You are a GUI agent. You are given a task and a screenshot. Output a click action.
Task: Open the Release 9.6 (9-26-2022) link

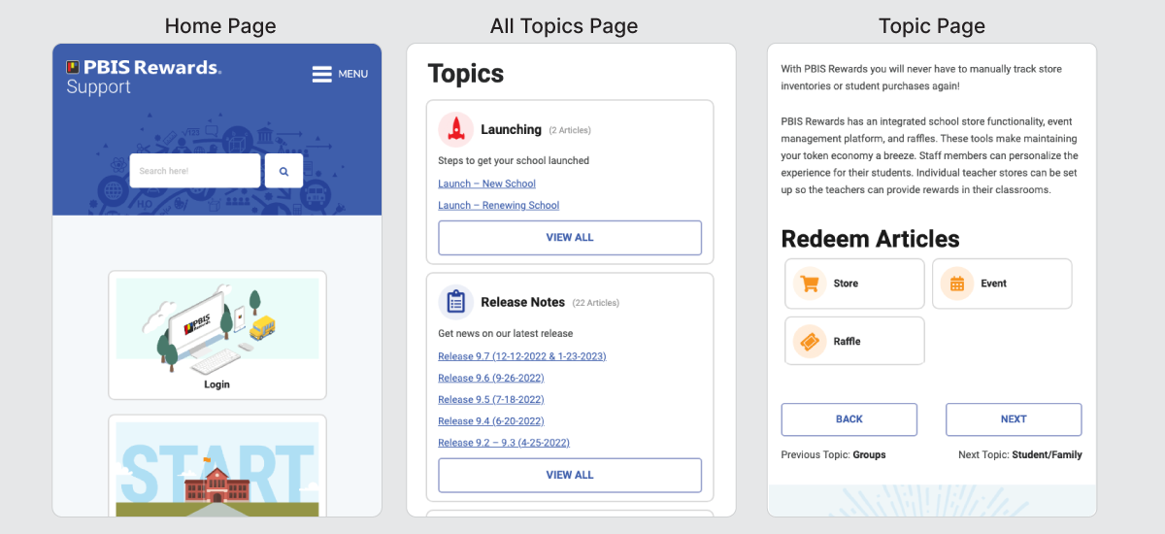(x=490, y=378)
